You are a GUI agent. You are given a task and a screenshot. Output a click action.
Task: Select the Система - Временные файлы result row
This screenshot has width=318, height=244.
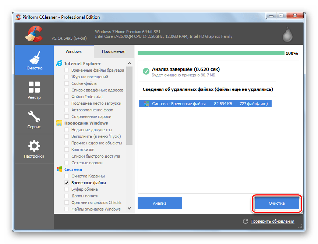(x=205, y=104)
